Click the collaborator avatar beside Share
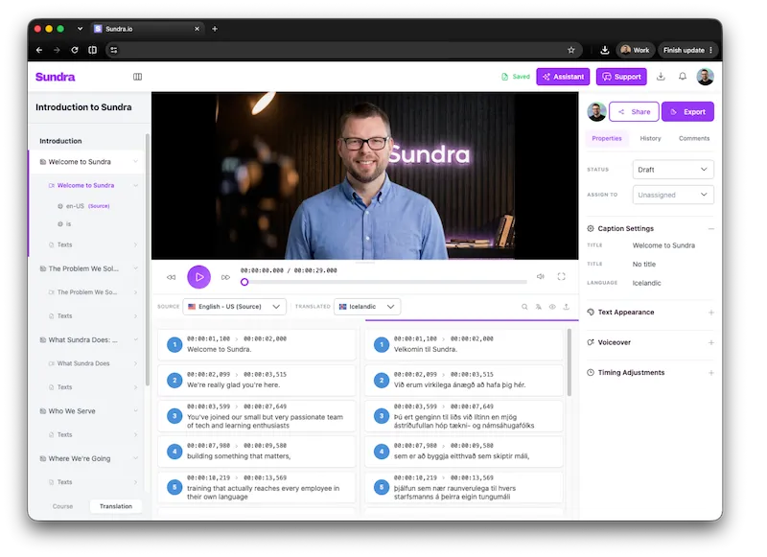 pyautogui.click(x=596, y=112)
